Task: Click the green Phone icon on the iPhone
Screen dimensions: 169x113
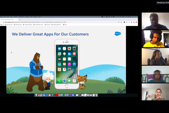Action: coord(59,81)
